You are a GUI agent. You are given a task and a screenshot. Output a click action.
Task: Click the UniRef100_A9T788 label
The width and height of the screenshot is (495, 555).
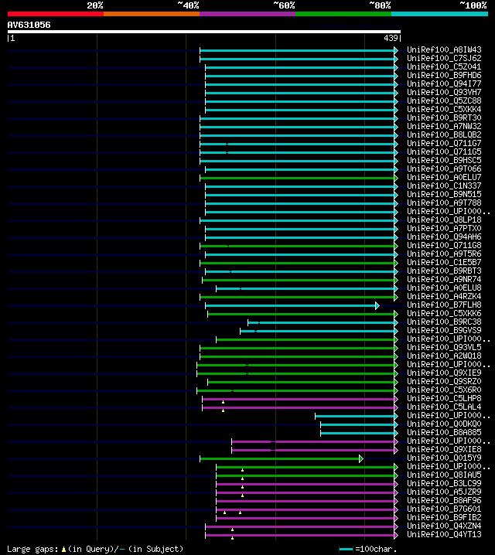point(444,203)
